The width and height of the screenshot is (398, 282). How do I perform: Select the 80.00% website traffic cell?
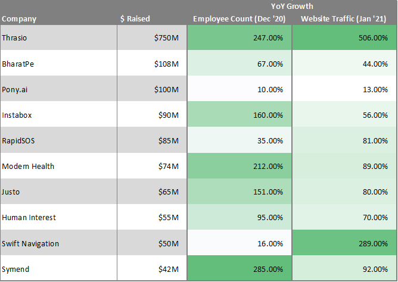(344, 192)
